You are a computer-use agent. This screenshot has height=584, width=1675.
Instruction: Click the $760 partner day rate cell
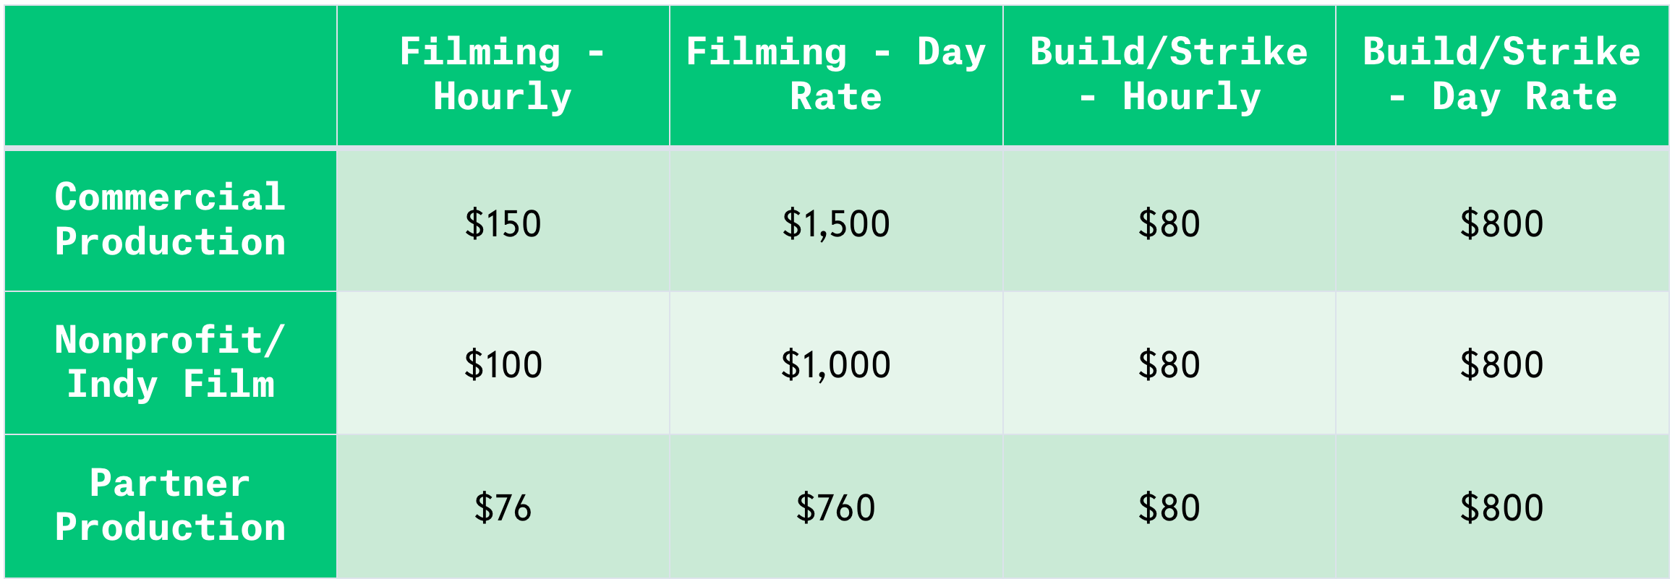pyautogui.click(x=836, y=506)
